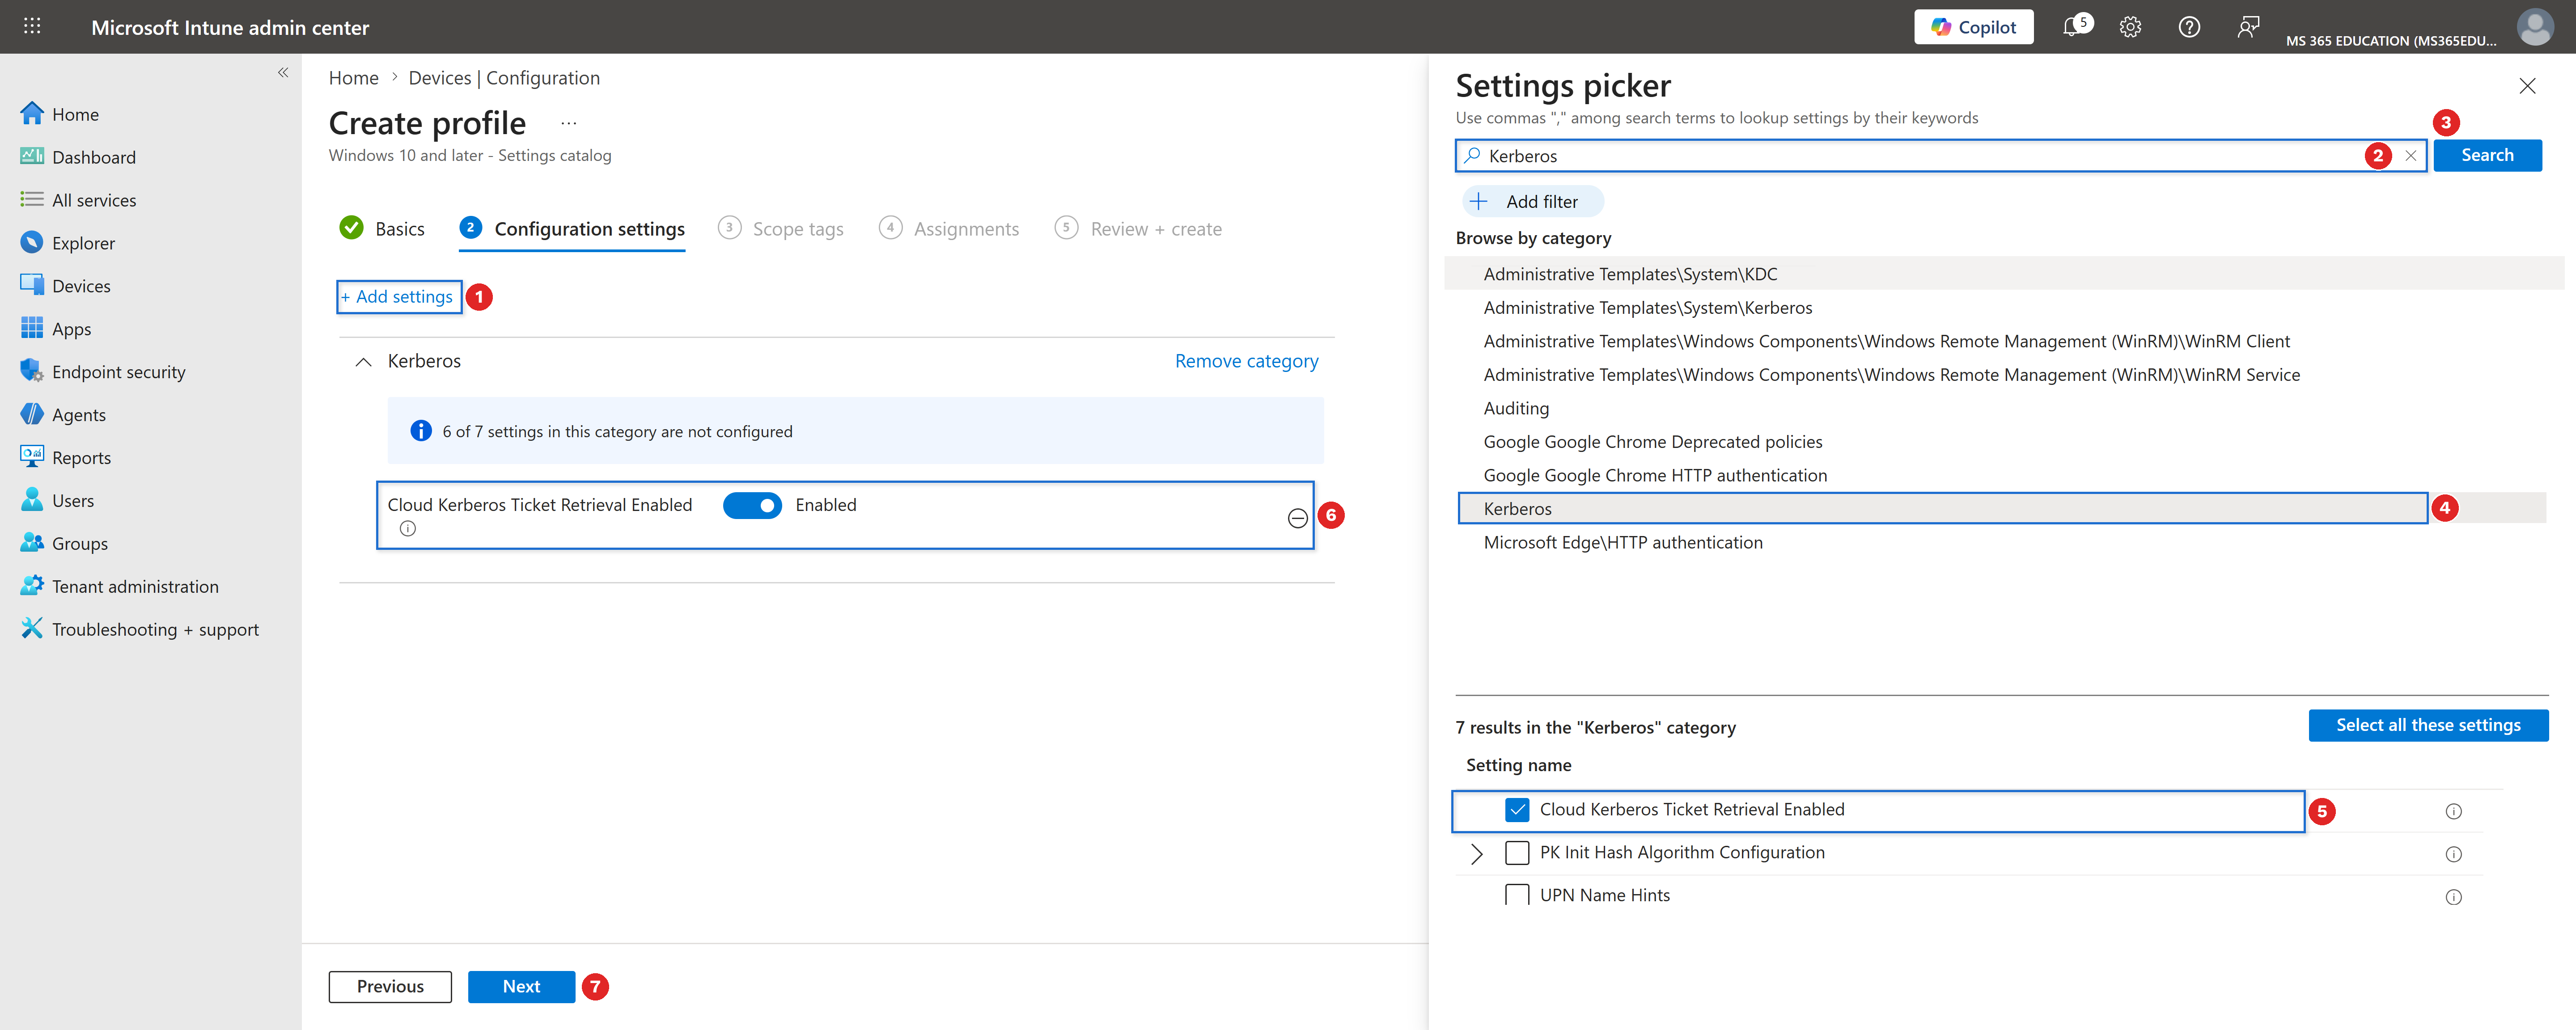The height and width of the screenshot is (1030, 2576).
Task: Select Google Chrome HTTP authentication category
Action: pos(1655,475)
